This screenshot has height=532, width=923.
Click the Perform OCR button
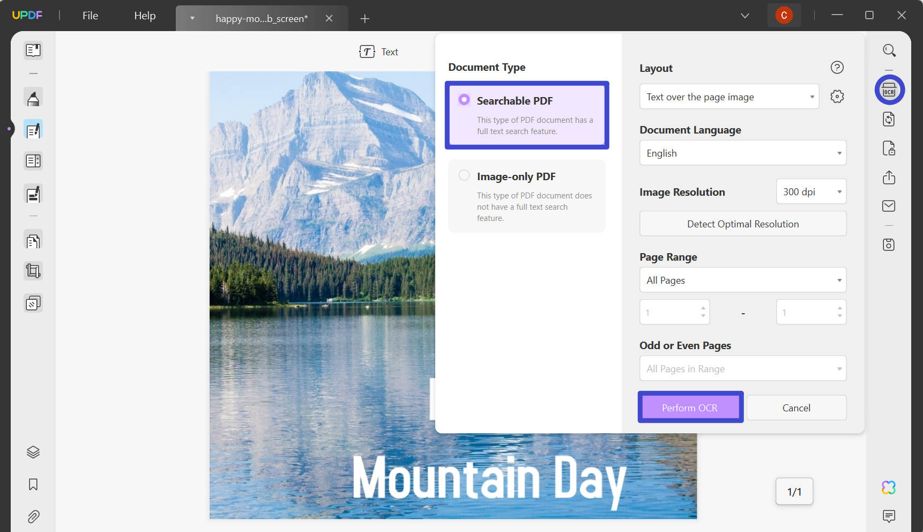[x=690, y=408]
